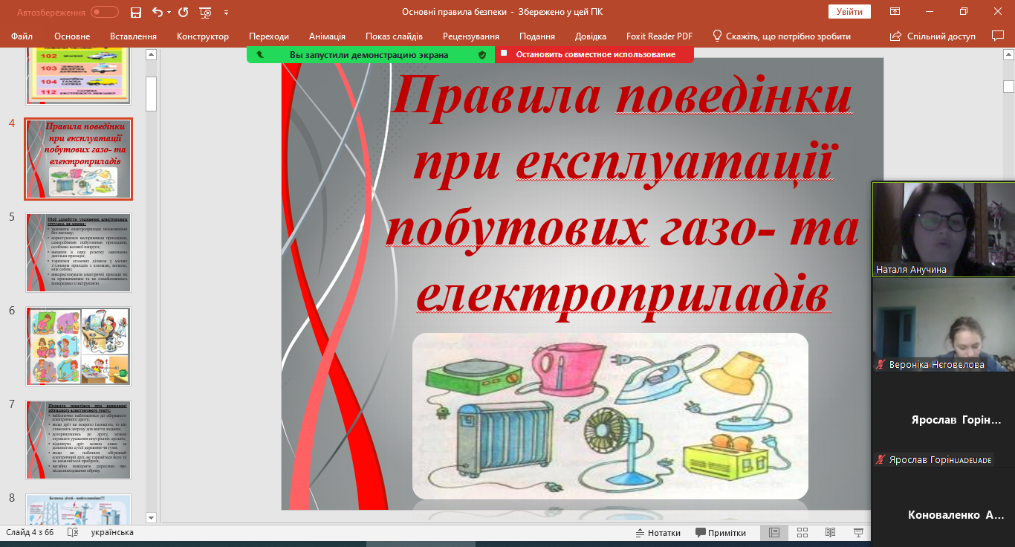
Task: Open the ribbon display options icon
Action: pyautogui.click(x=895, y=12)
